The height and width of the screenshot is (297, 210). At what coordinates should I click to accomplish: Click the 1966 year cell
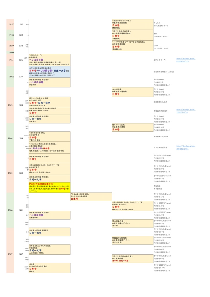tap(10, 210)
